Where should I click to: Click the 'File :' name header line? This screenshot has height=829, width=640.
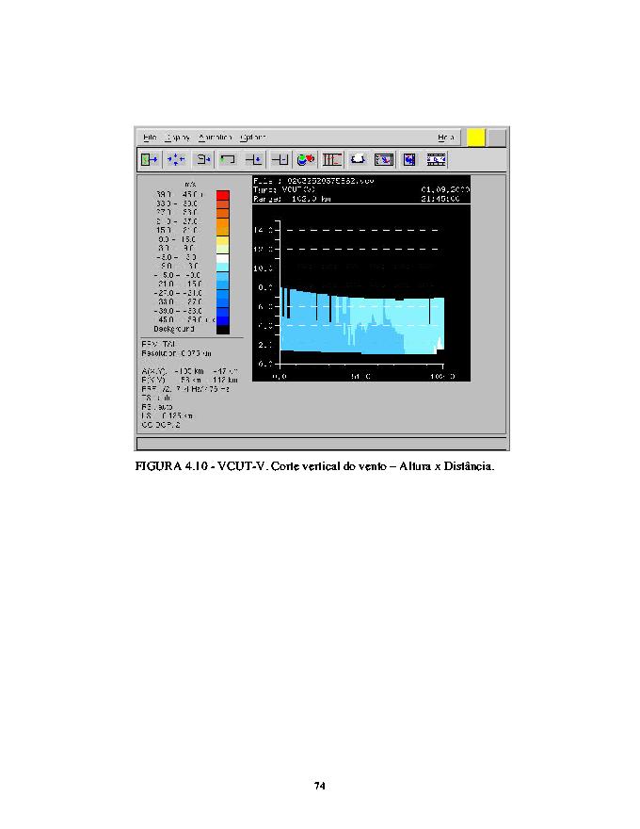click(313, 181)
